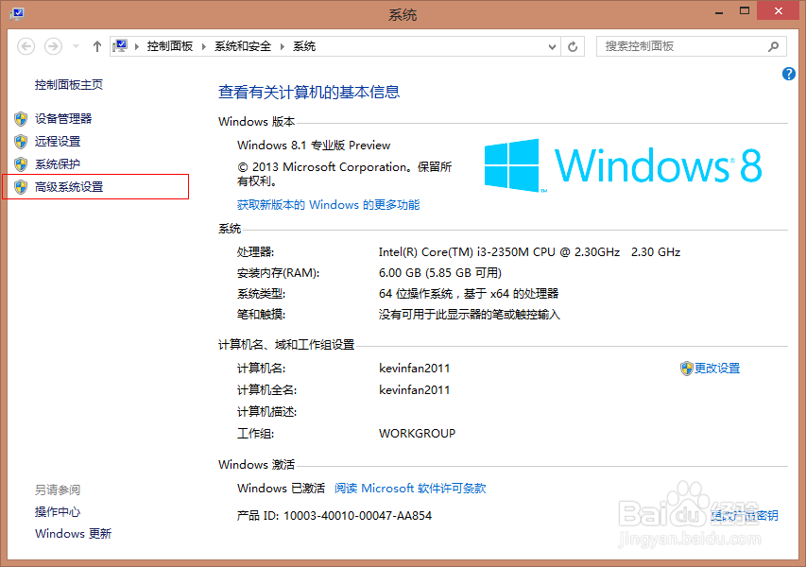This screenshot has width=806, height=567.
Task: Select 控制面板 in the address breadcrumb
Action: pyautogui.click(x=170, y=46)
